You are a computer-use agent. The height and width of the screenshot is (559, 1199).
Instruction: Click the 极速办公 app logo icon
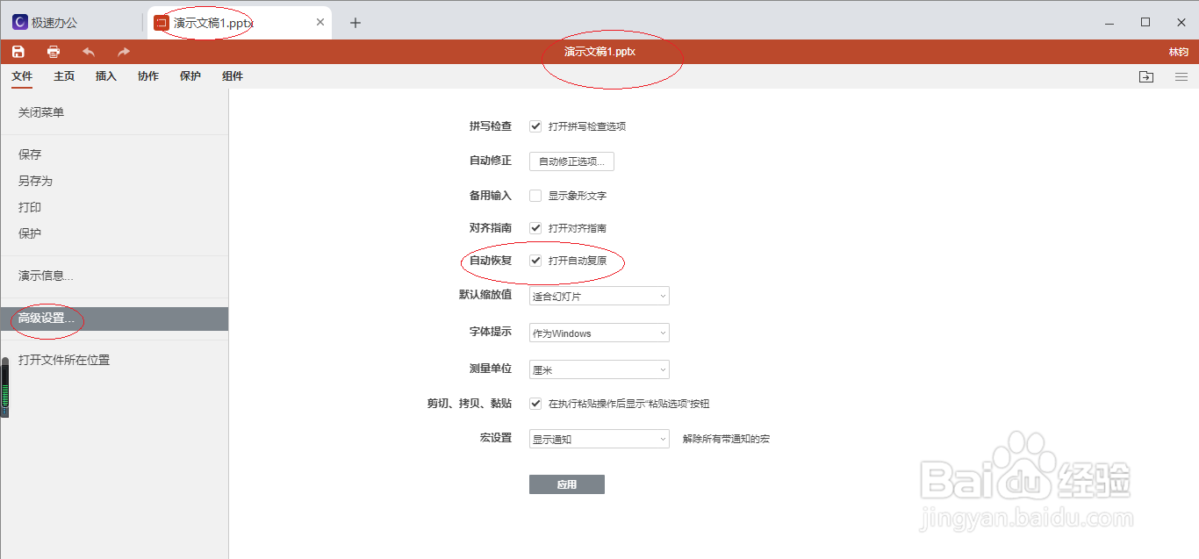point(19,21)
